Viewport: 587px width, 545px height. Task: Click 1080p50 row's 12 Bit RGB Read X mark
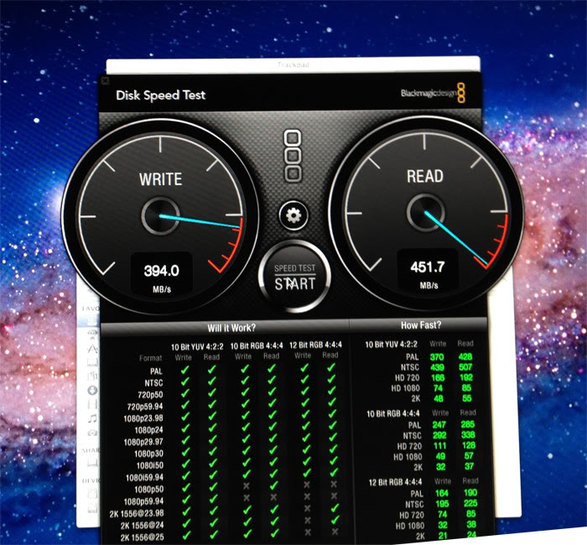(334, 485)
